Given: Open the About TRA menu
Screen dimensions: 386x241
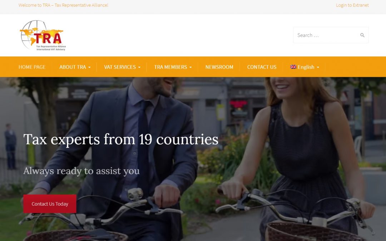Looking at the screenshot, I should (73, 67).
